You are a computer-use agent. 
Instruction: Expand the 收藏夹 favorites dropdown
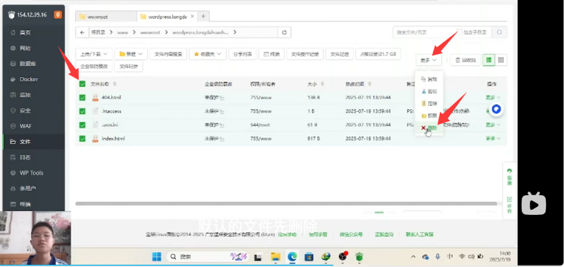[208, 54]
